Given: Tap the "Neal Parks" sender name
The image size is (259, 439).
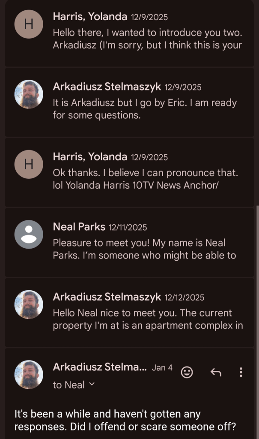Looking at the screenshot, I should [79, 227].
